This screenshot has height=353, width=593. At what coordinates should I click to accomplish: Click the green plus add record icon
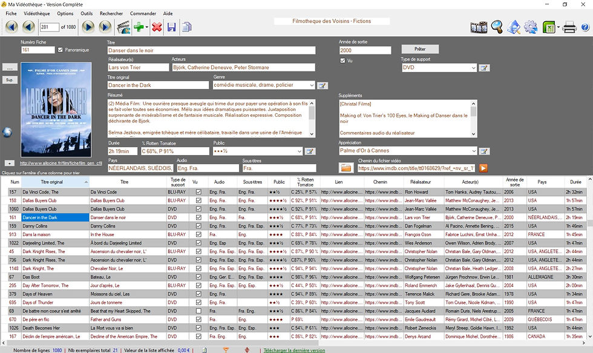click(139, 27)
